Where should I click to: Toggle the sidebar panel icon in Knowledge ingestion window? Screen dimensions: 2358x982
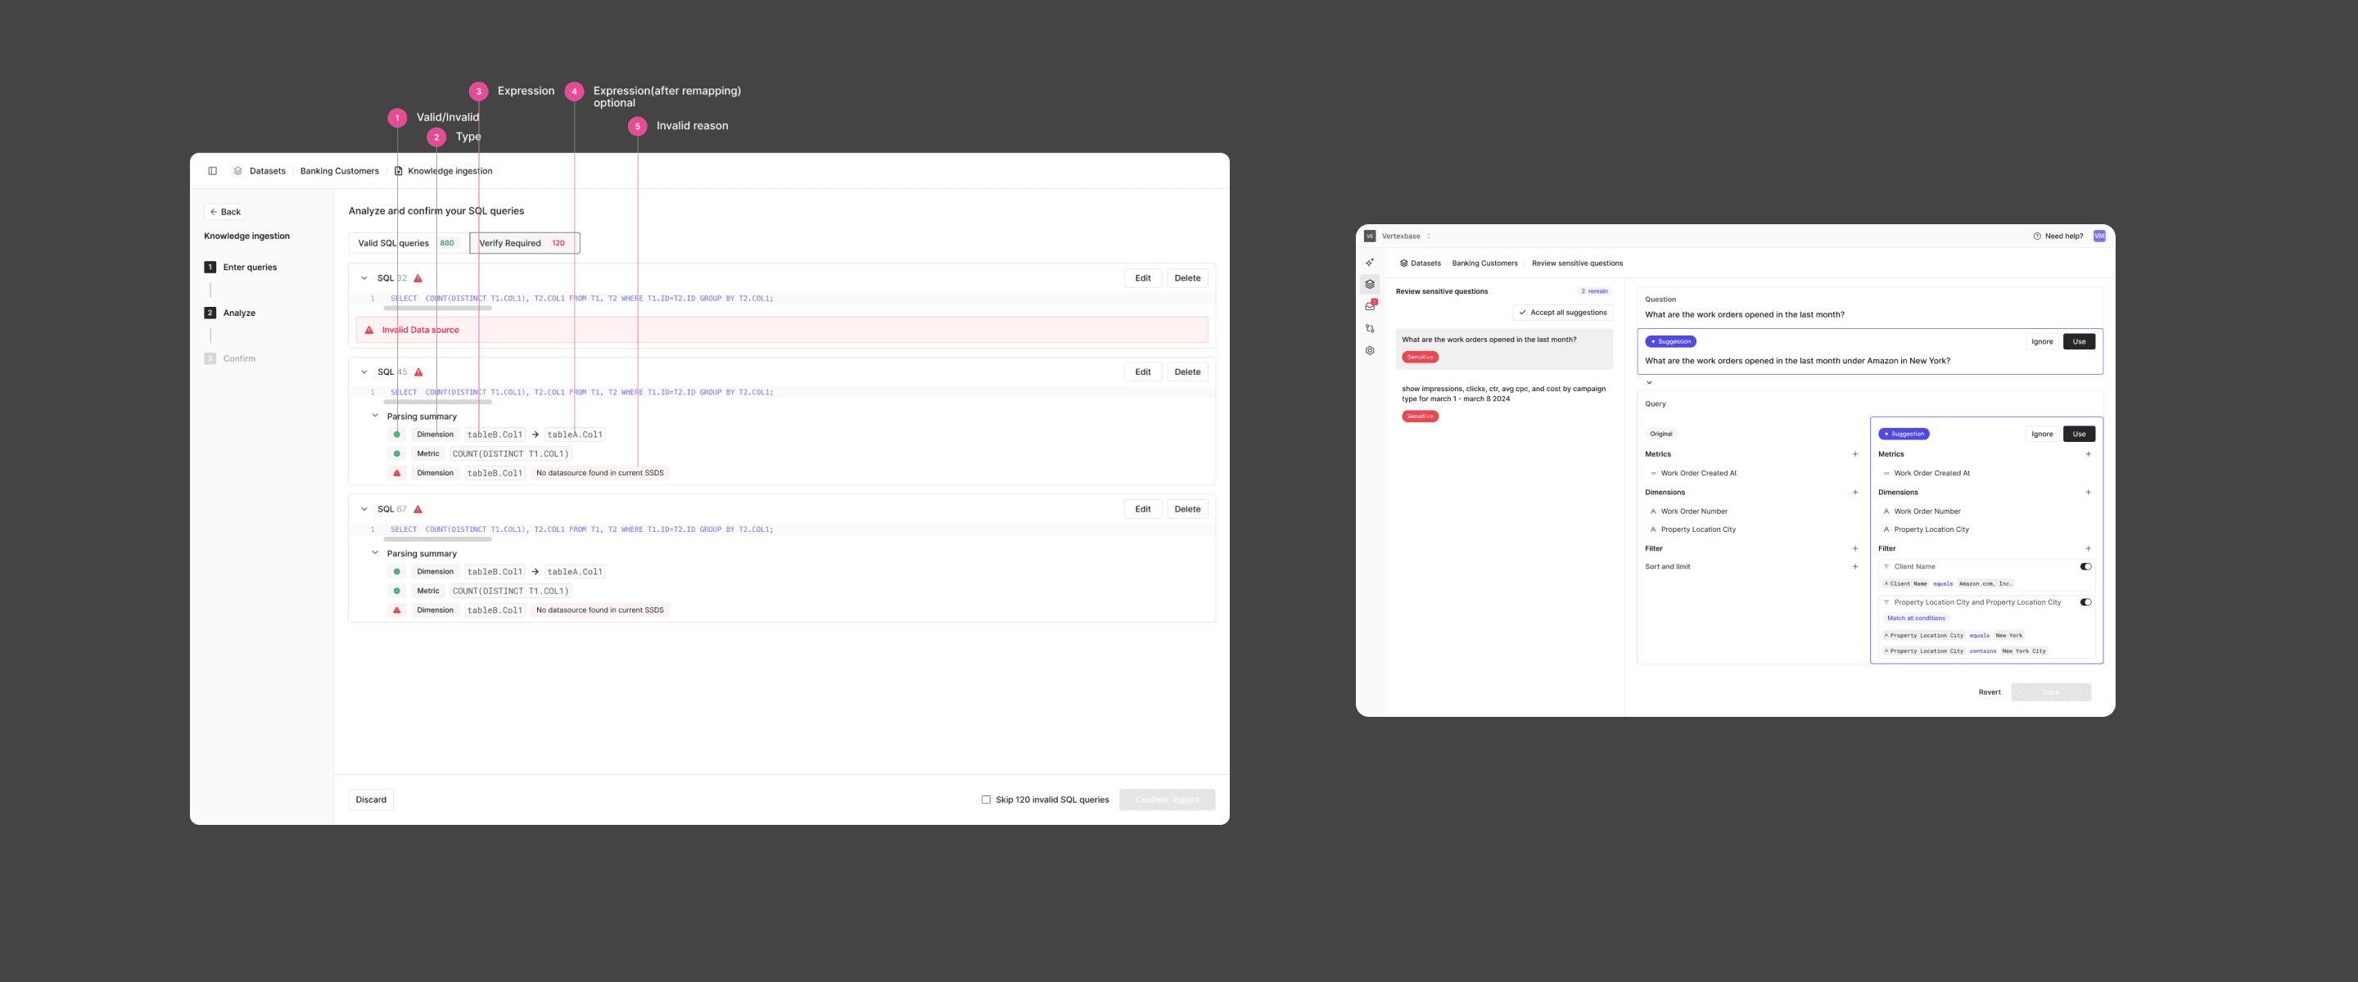click(212, 171)
